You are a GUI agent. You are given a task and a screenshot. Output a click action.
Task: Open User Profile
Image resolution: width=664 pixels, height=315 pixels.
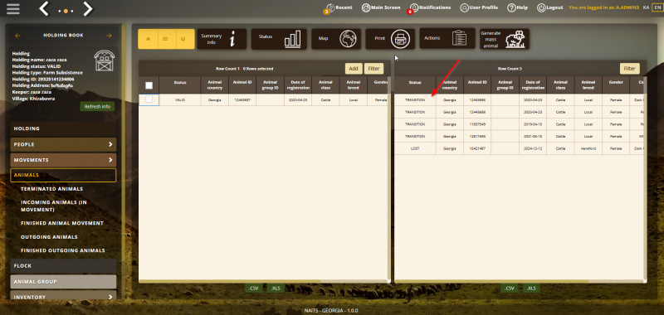[x=479, y=7]
